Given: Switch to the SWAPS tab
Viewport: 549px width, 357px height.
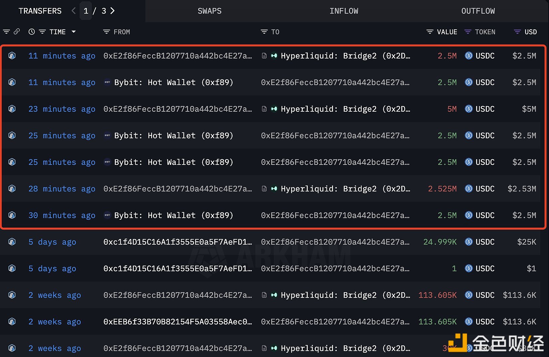Looking at the screenshot, I should click(x=209, y=11).
